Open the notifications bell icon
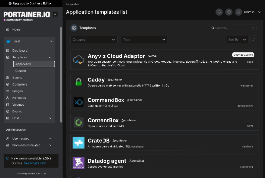Viewport: 265px width, 178px height. tap(219, 12)
